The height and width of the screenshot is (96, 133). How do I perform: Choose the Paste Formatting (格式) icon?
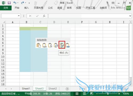[62, 45]
